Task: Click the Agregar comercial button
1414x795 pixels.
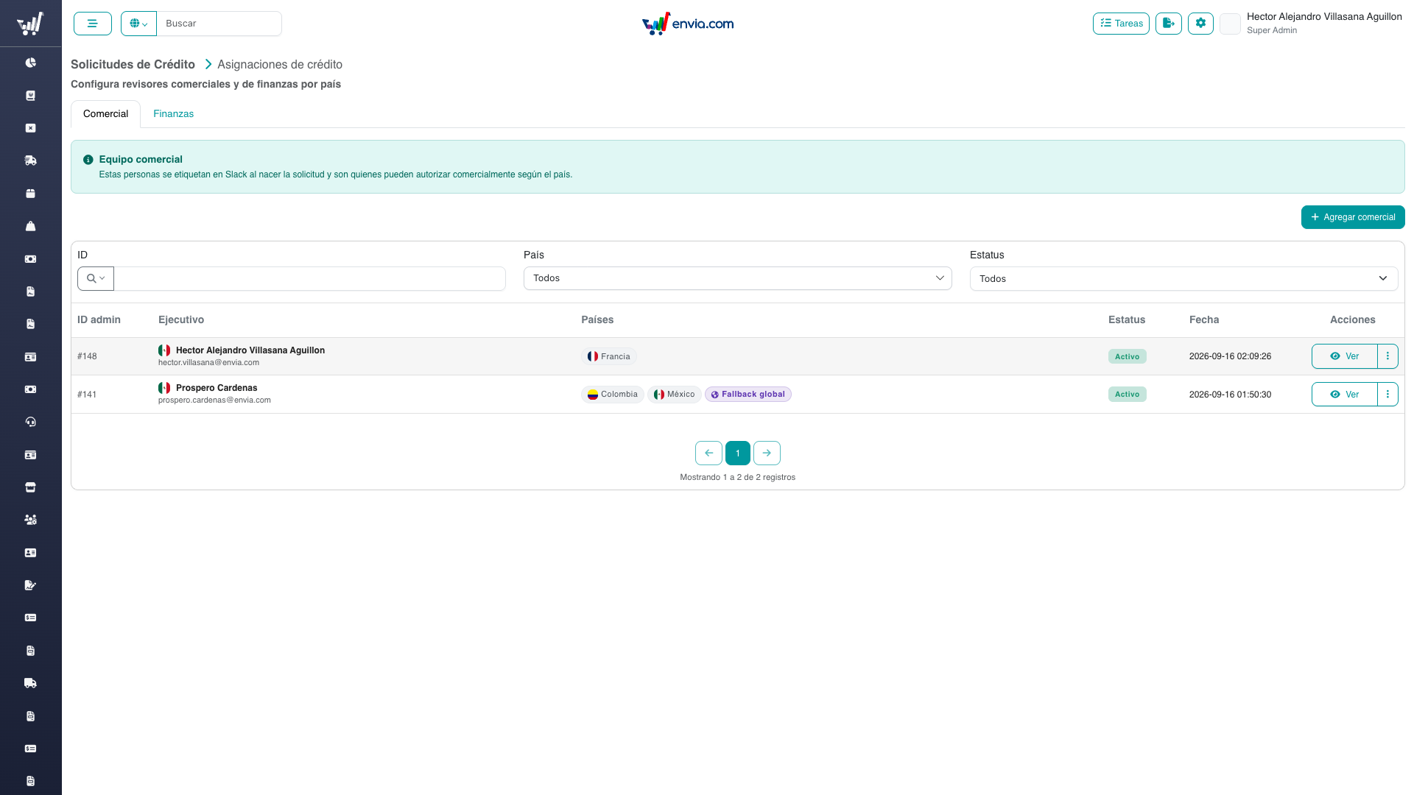Action: (x=1353, y=217)
